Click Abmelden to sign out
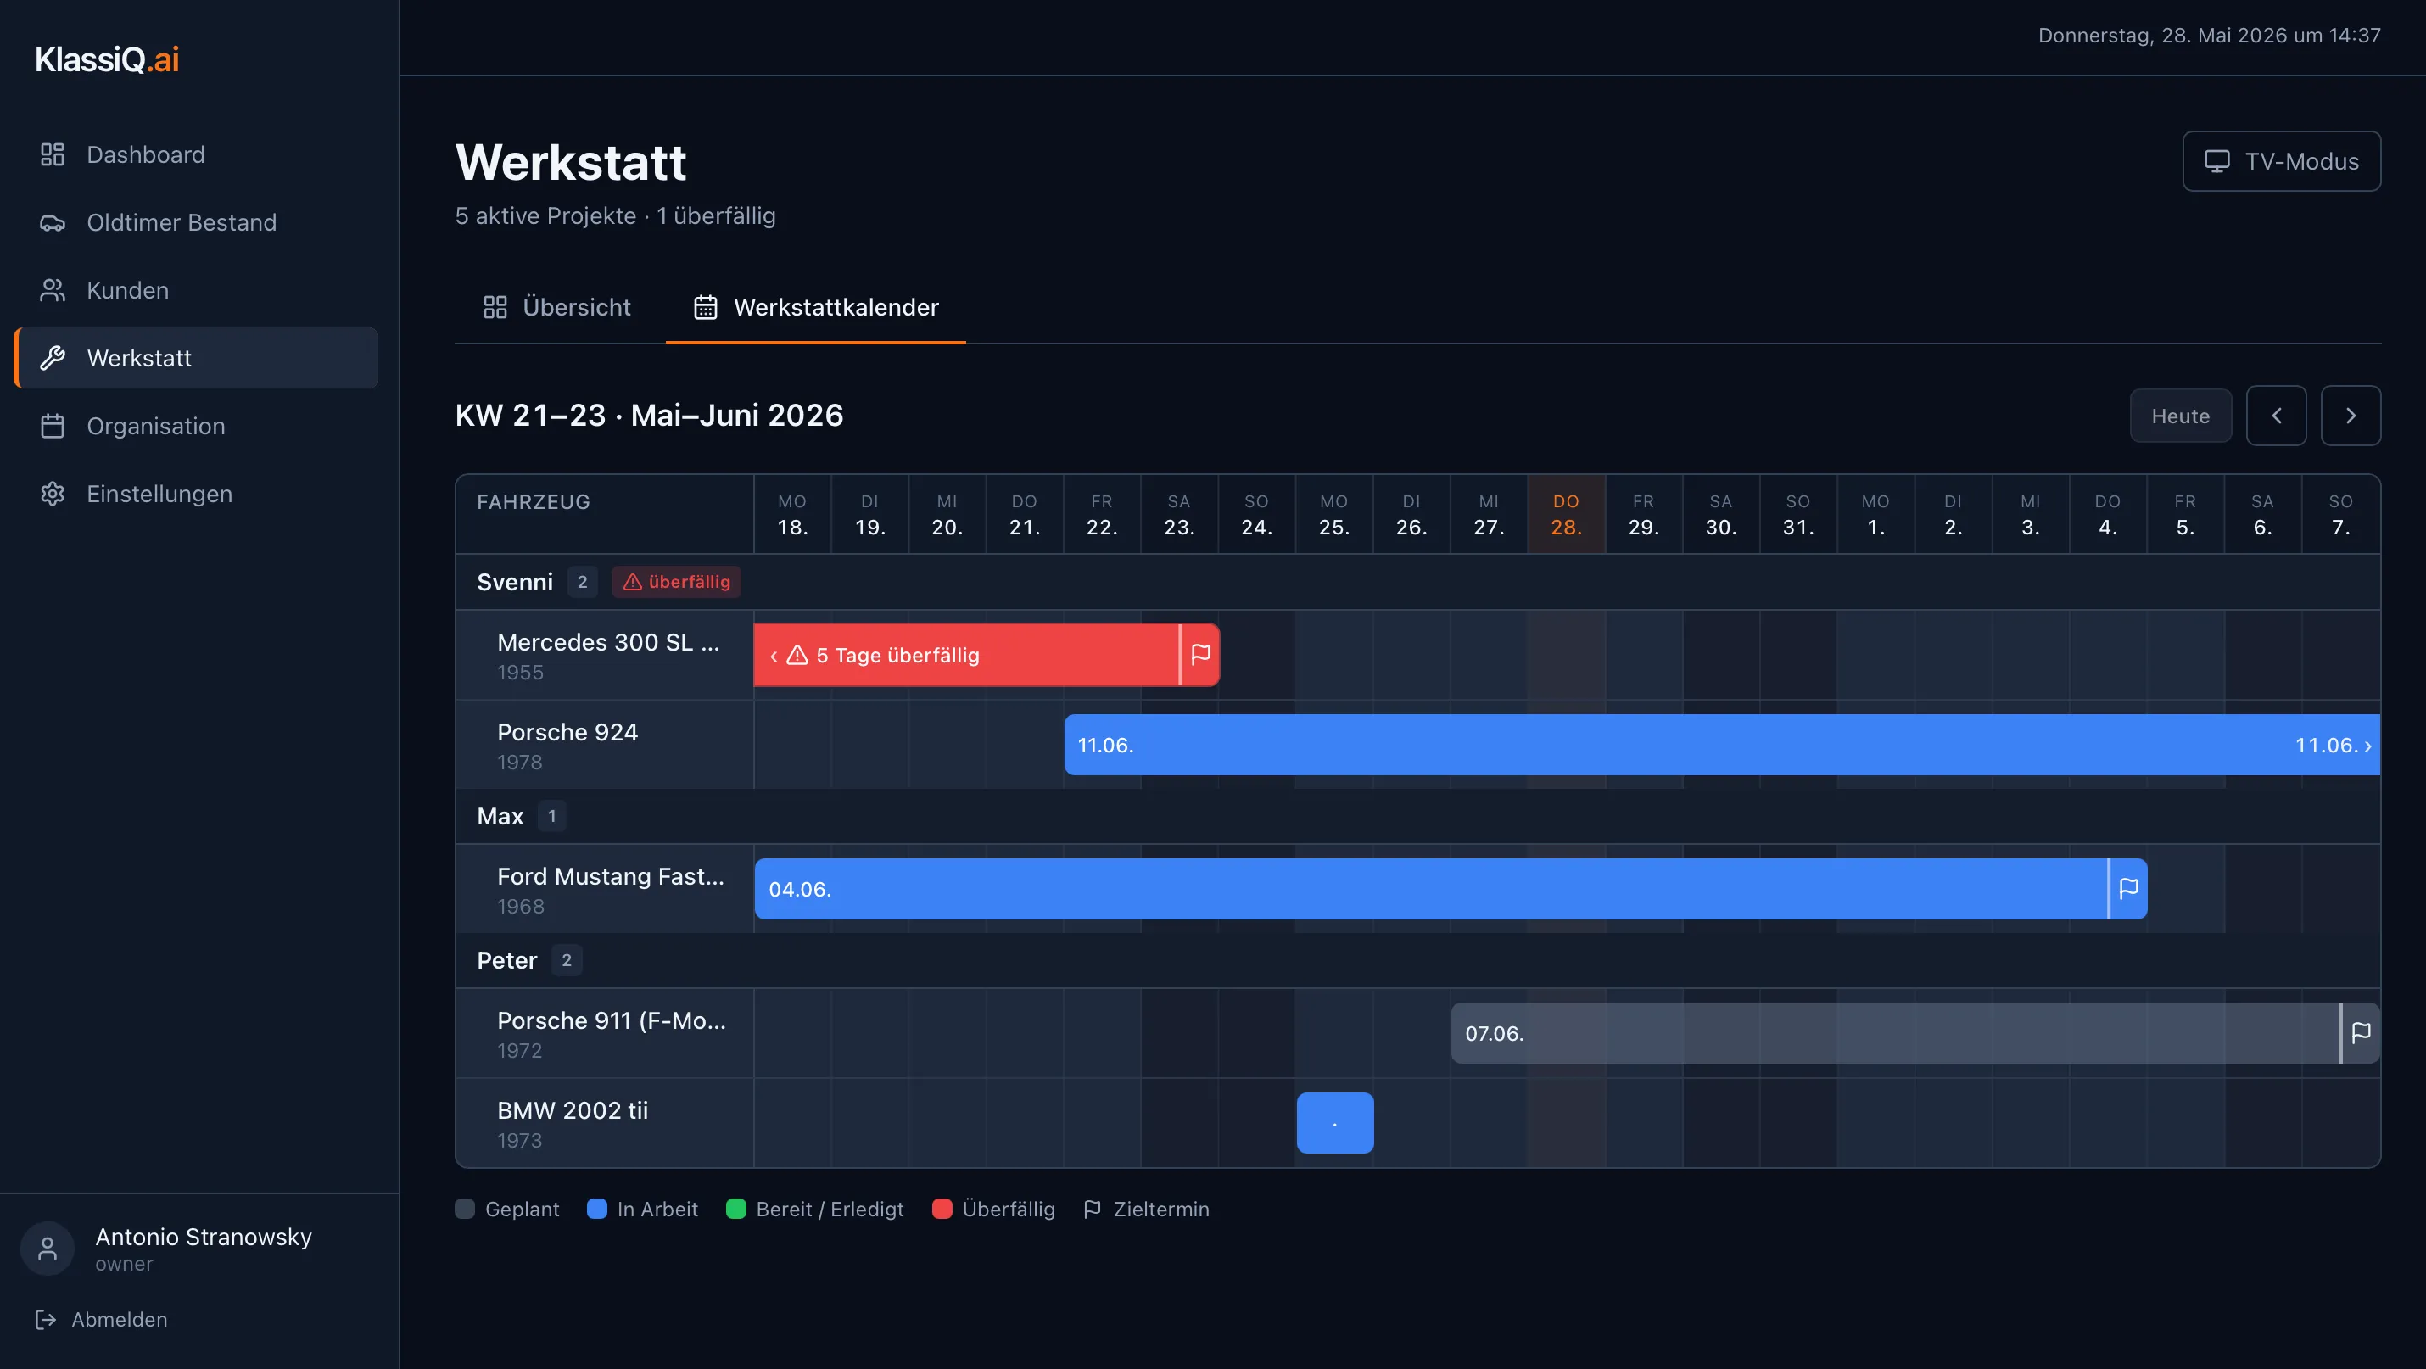Viewport: 2426px width, 1369px height. coord(101,1319)
